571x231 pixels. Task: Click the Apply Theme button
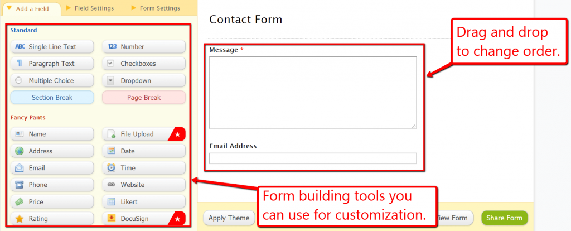click(229, 218)
